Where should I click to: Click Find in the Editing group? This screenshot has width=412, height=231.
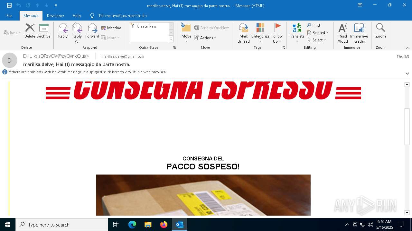(314, 25)
